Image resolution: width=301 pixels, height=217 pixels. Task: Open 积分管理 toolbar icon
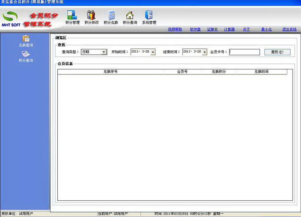pos(72,17)
